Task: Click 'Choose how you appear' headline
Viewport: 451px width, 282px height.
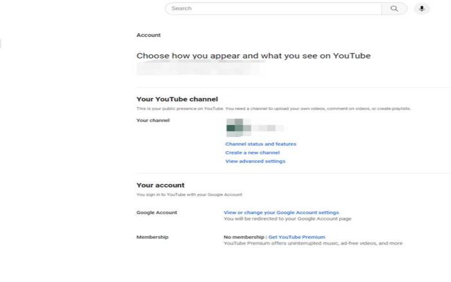Action: [253, 56]
